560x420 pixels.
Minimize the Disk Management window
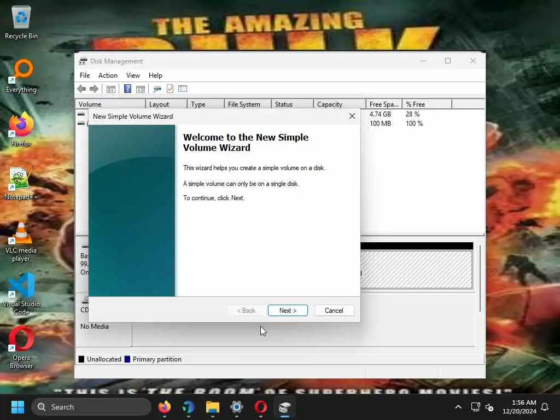pyautogui.click(x=423, y=61)
